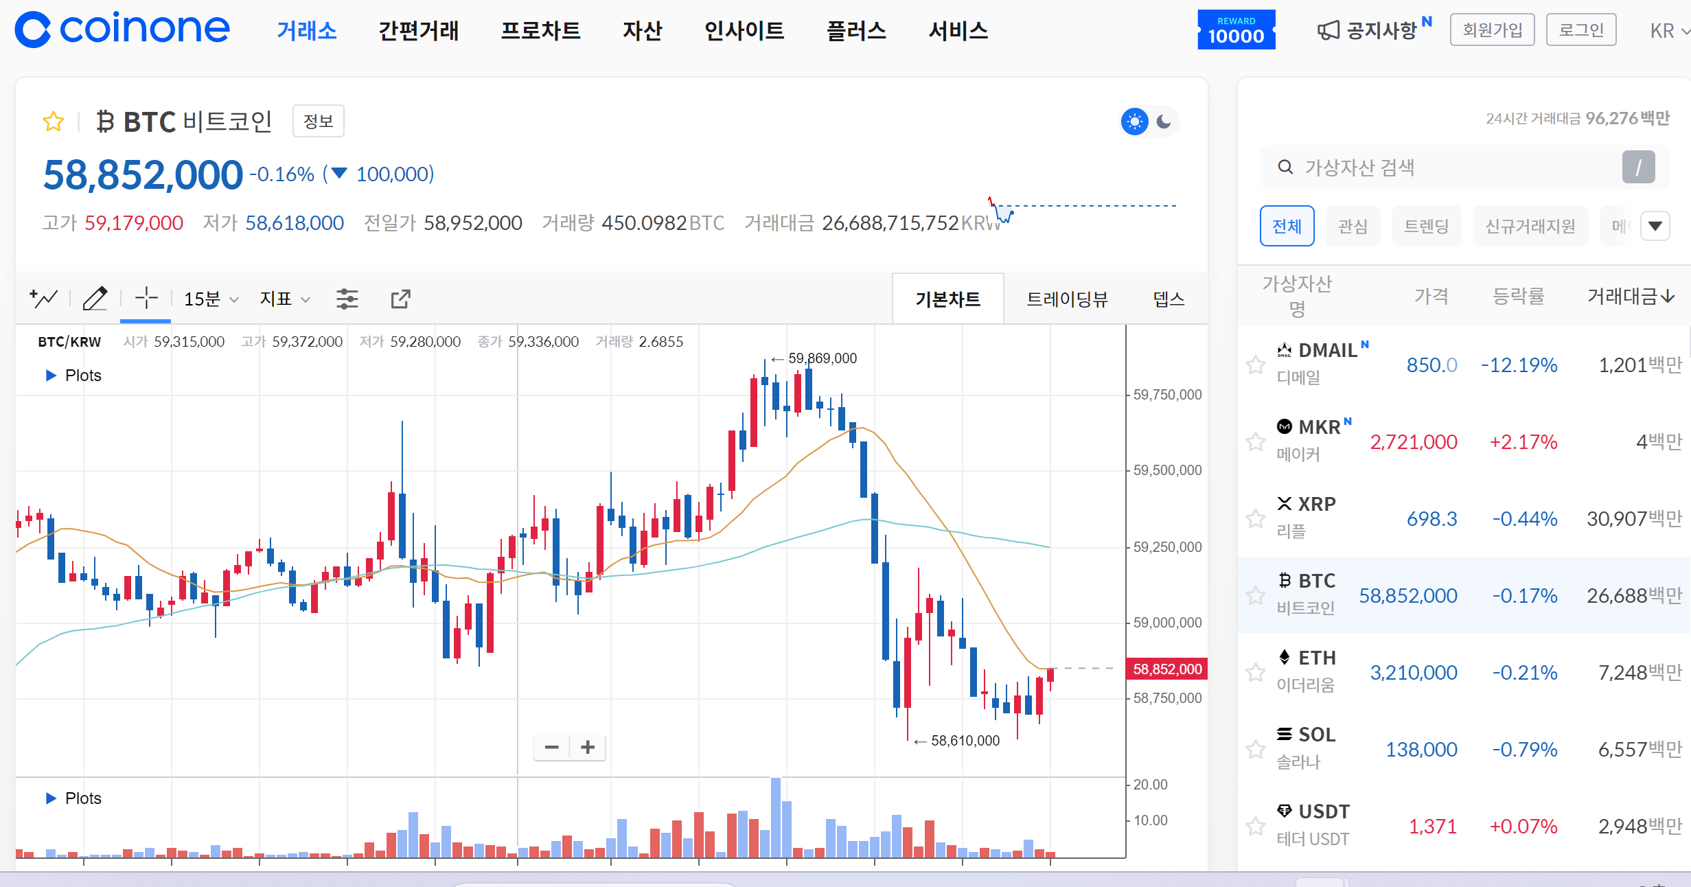This screenshot has width=1691, height=887.
Task: Open BTC 정보 information button
Action: click(318, 121)
